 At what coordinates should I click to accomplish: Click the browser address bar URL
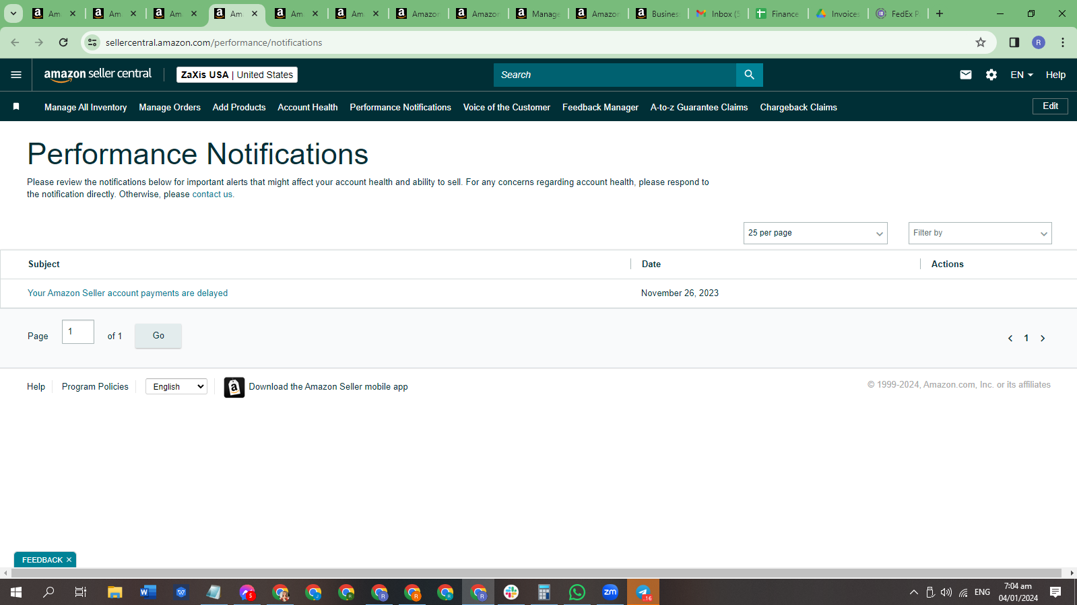214,42
